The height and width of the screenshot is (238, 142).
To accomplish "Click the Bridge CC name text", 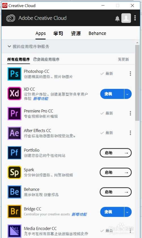I will (x=33, y=209).
